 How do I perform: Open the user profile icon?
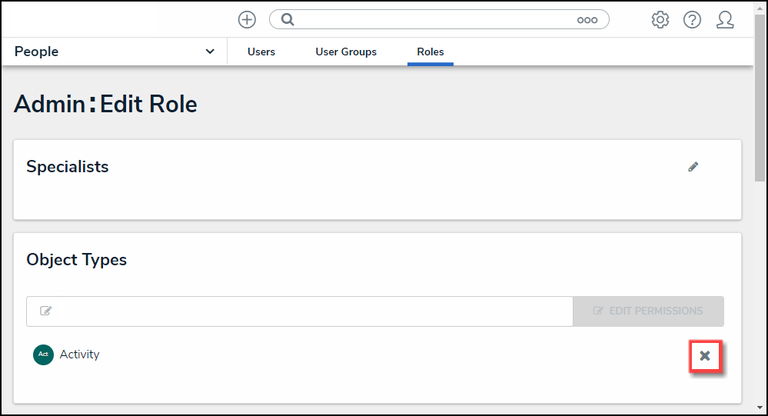tap(725, 19)
